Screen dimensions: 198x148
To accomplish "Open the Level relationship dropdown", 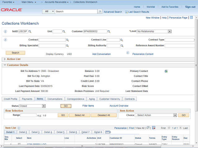I will [170, 31].
